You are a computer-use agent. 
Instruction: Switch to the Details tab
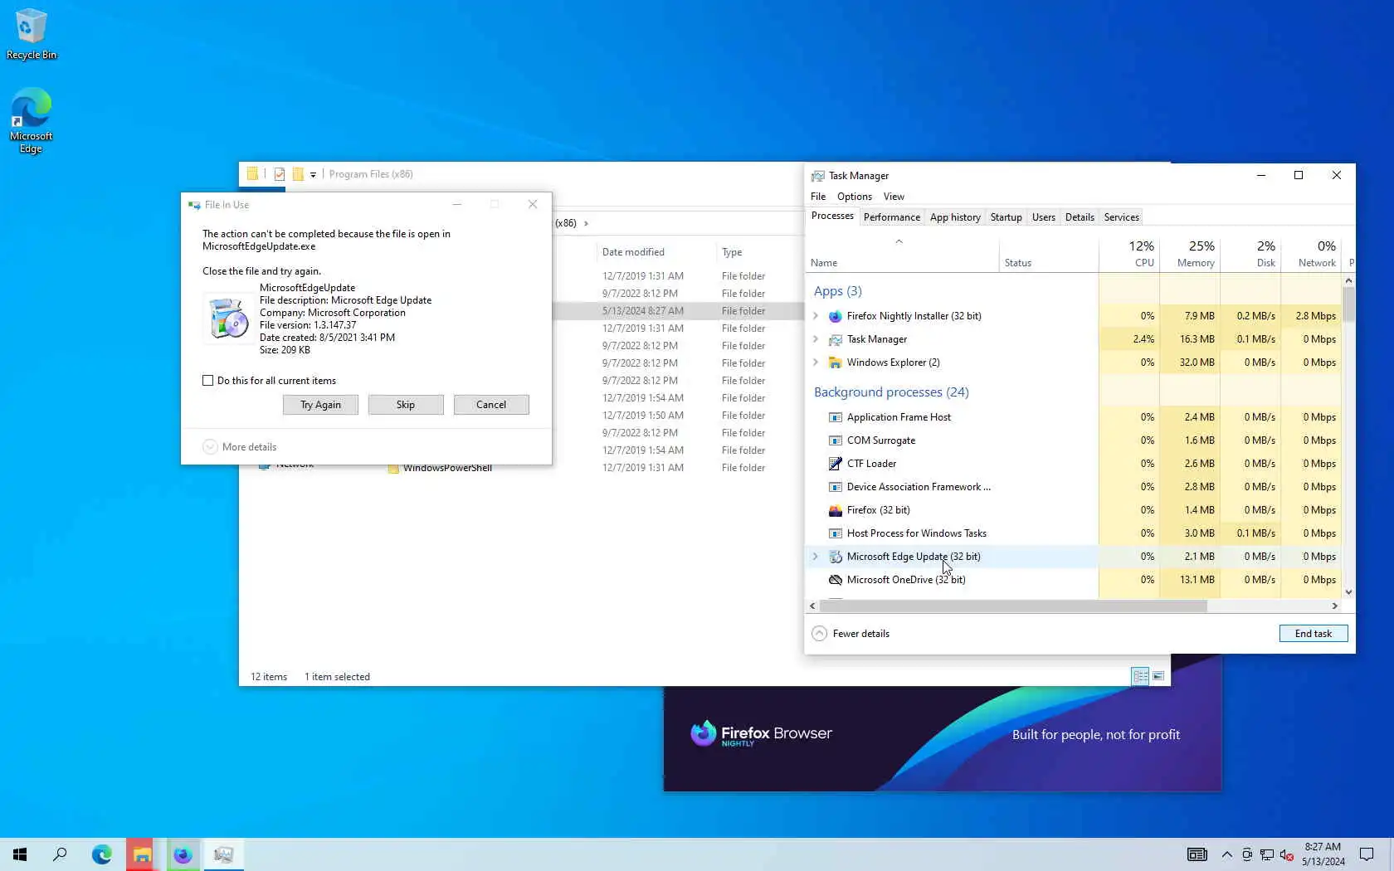1080,217
